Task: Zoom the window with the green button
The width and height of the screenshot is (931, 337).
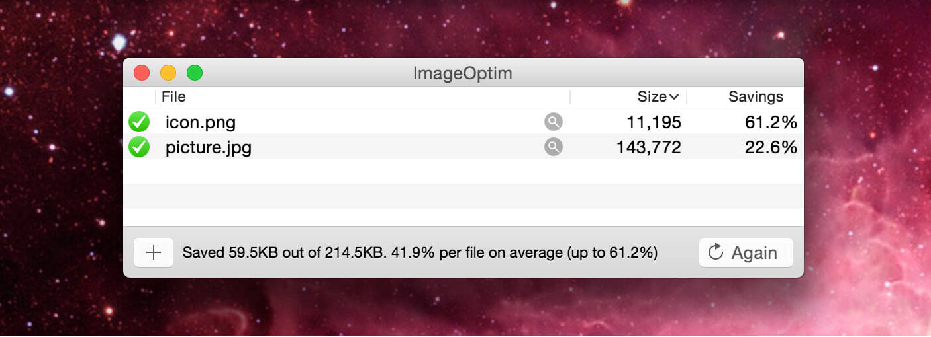Action: 195,73
